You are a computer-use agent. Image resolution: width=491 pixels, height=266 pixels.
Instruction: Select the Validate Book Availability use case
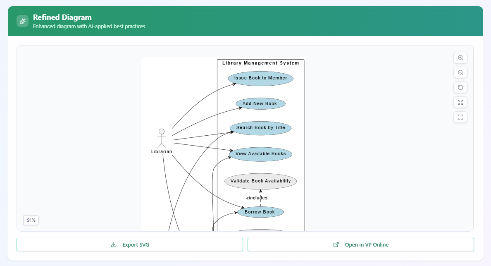(260, 181)
